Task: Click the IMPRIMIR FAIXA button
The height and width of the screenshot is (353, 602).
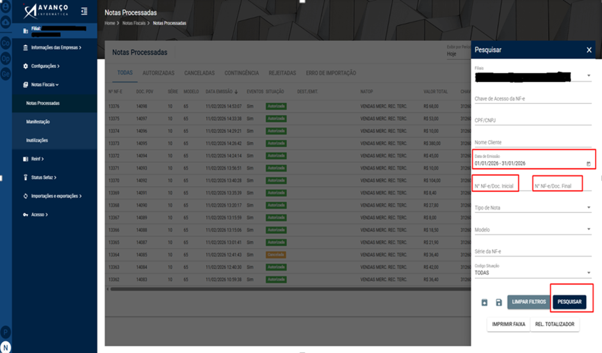Action: [508, 324]
